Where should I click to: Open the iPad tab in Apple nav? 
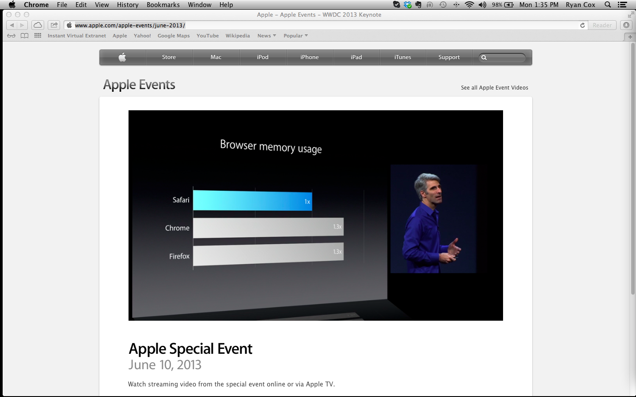tap(356, 57)
